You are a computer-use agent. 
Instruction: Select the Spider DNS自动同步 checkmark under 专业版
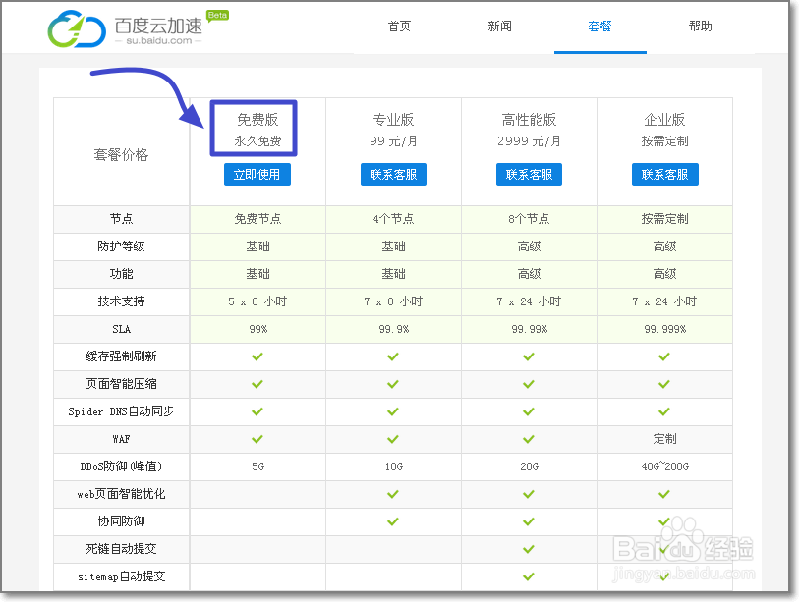pyautogui.click(x=392, y=411)
